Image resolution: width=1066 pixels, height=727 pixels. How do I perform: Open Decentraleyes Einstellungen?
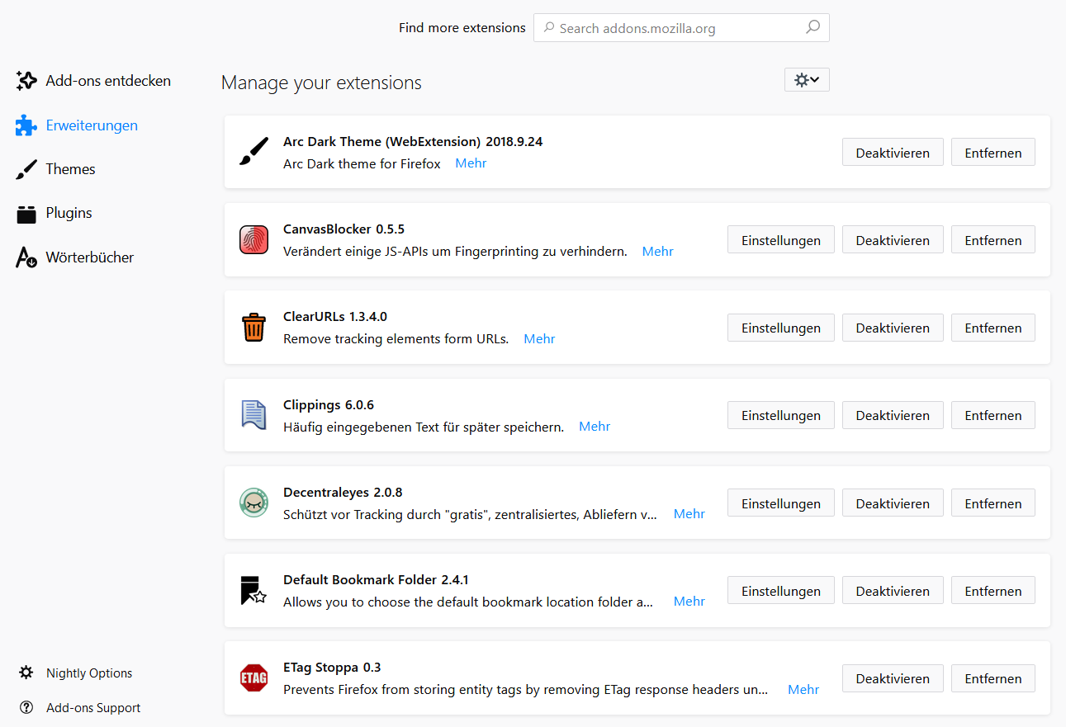(x=781, y=503)
